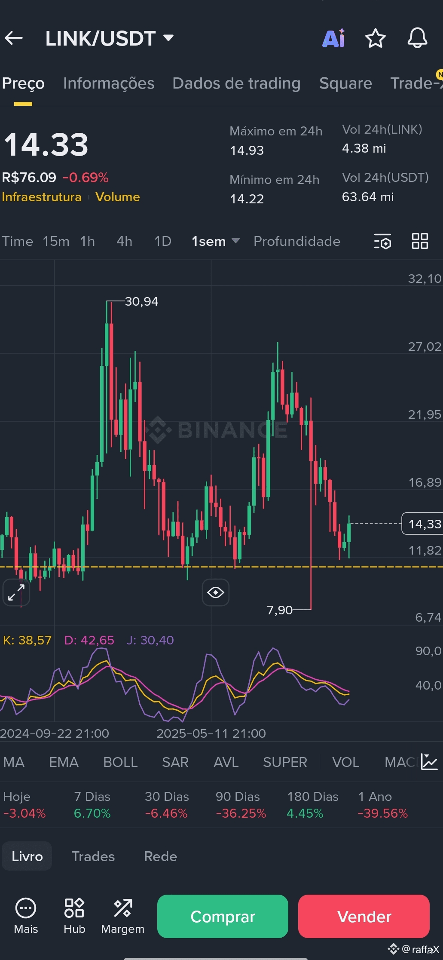
Task: Show Profundidade depth chart
Action: (x=297, y=241)
